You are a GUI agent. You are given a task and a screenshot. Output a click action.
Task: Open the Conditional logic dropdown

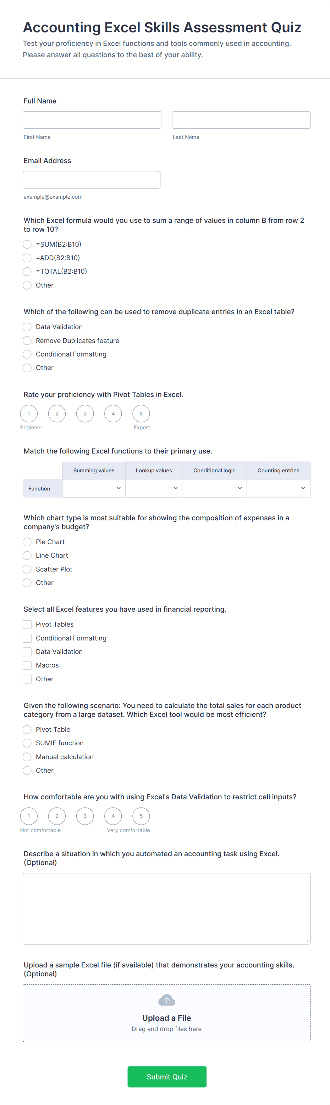tap(214, 488)
